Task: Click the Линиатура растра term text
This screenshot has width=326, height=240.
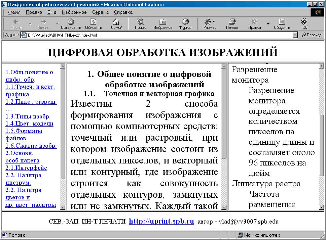Action: [266, 184]
